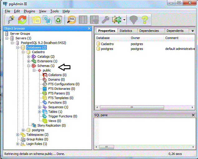The width and height of the screenshot is (198, 159).
Task: Click the Domains (0) house icon
Action: 45,79
